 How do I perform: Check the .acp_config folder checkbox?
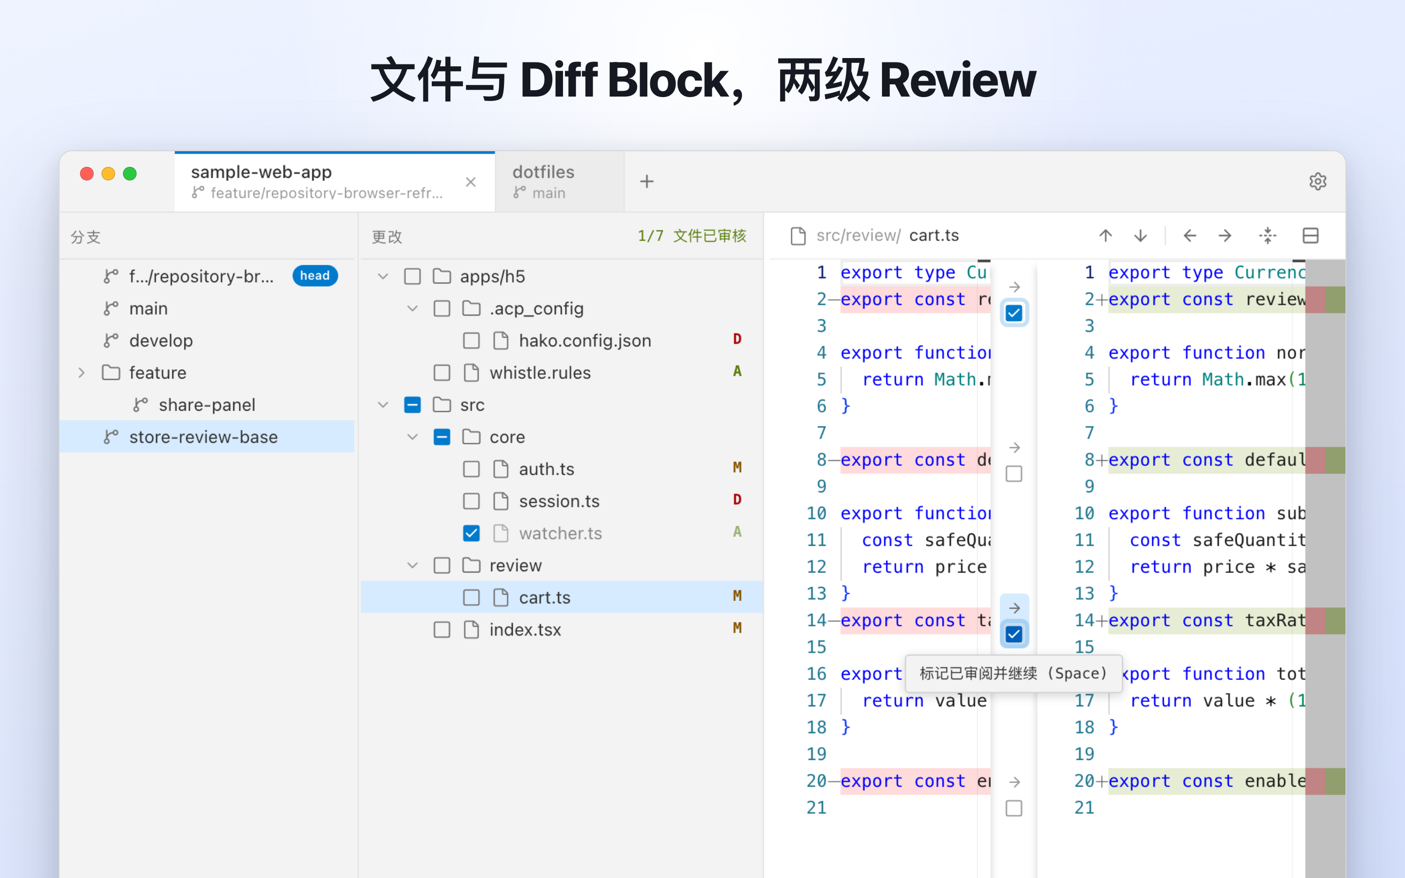pos(442,308)
